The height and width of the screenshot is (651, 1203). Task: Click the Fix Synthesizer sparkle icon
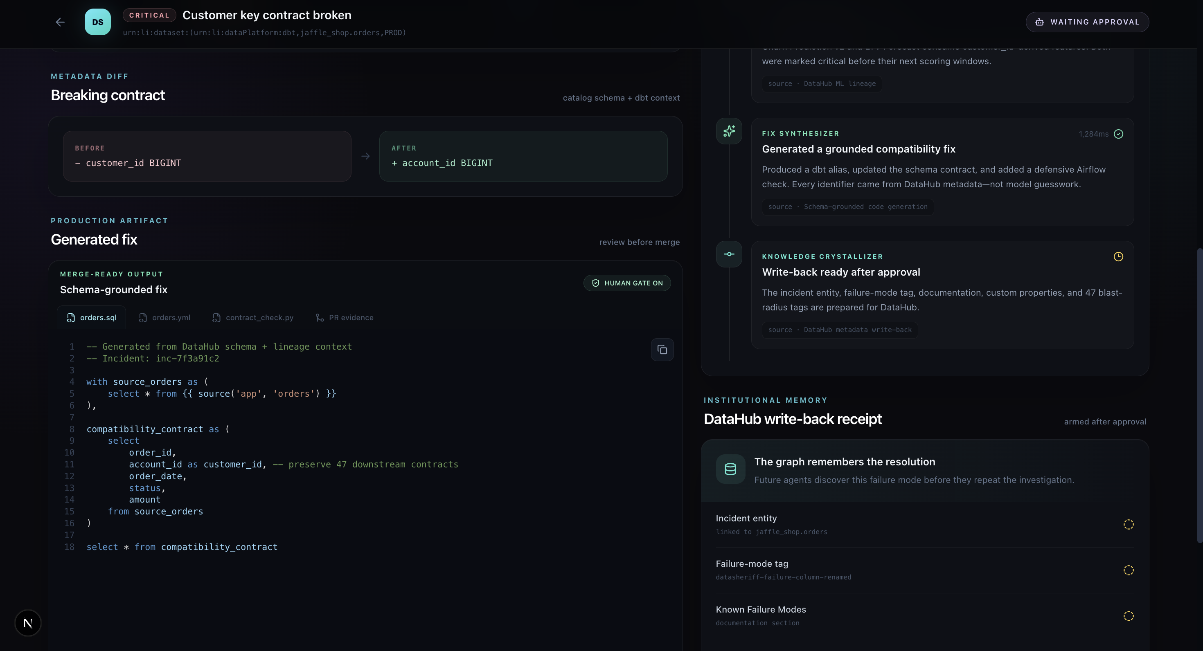729,131
